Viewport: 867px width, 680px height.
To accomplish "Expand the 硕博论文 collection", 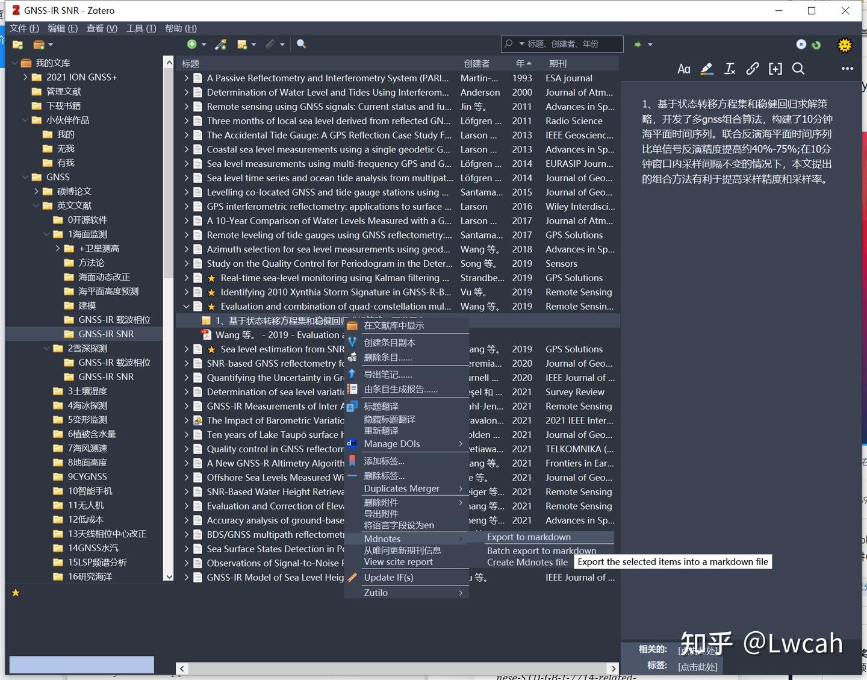I will coord(36,191).
